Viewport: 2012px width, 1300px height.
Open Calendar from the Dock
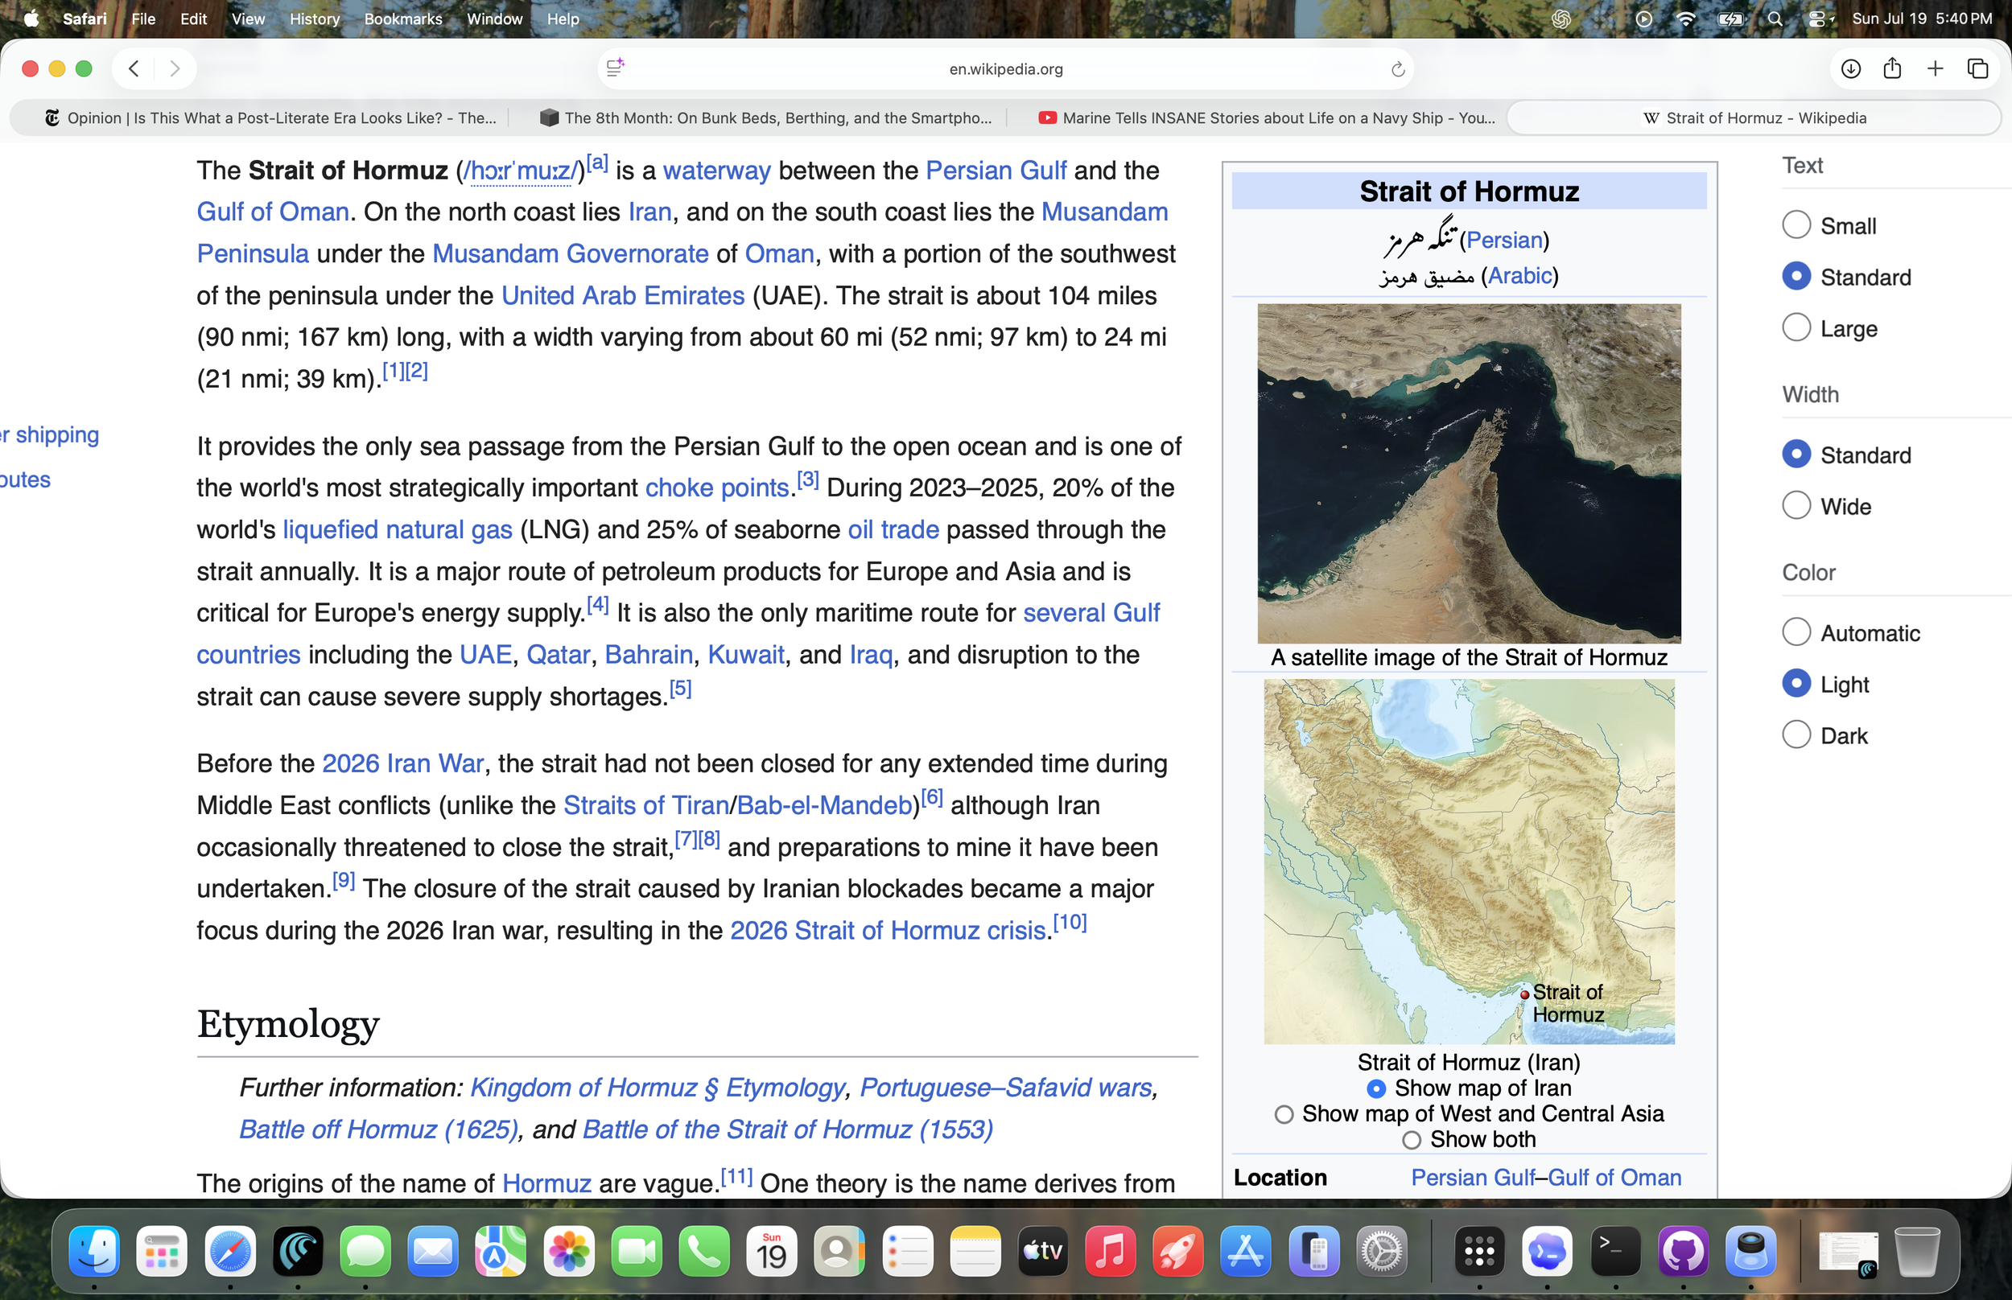(772, 1251)
